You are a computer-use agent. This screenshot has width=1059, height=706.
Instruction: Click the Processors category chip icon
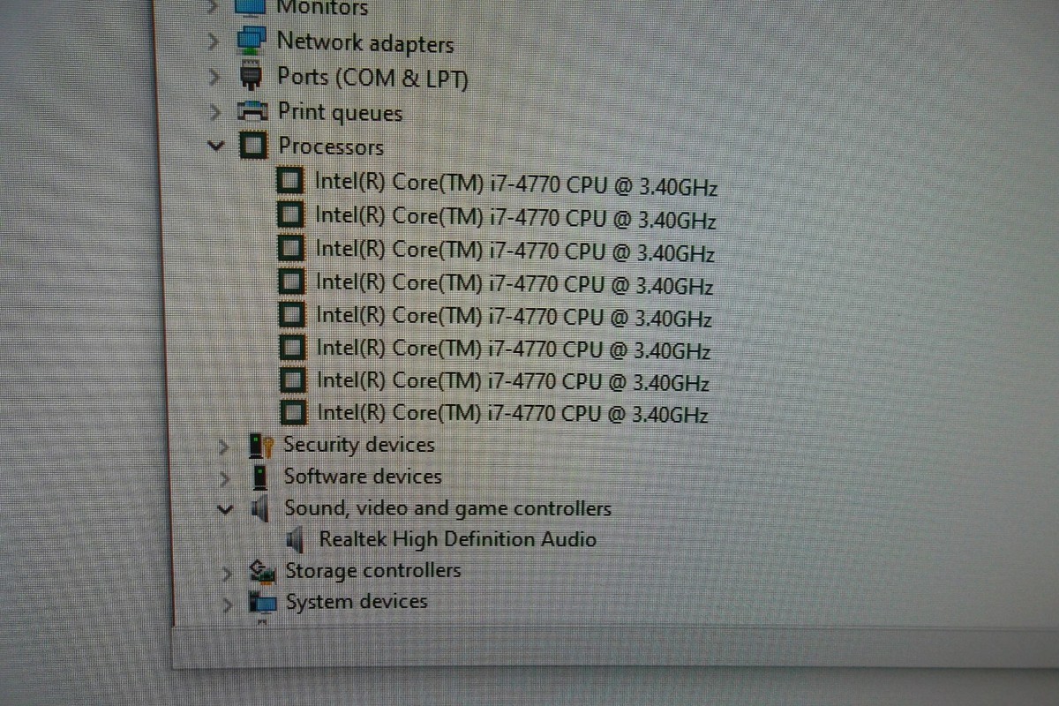[254, 146]
